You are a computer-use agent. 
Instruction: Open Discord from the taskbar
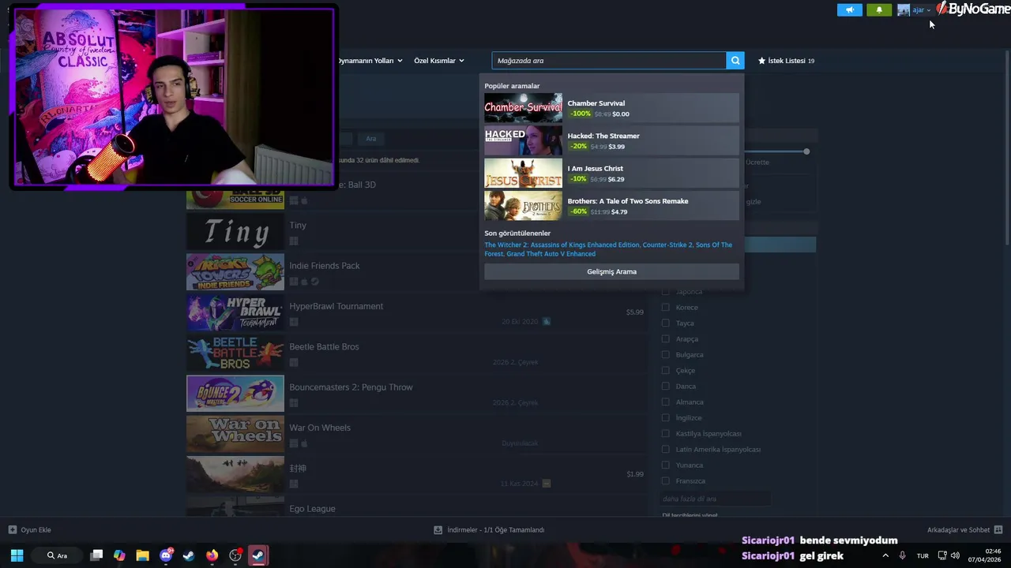[x=166, y=555]
